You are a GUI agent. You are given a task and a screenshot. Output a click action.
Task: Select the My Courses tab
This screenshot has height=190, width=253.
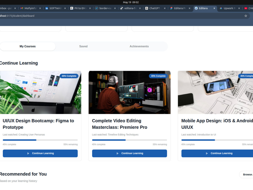(28, 46)
